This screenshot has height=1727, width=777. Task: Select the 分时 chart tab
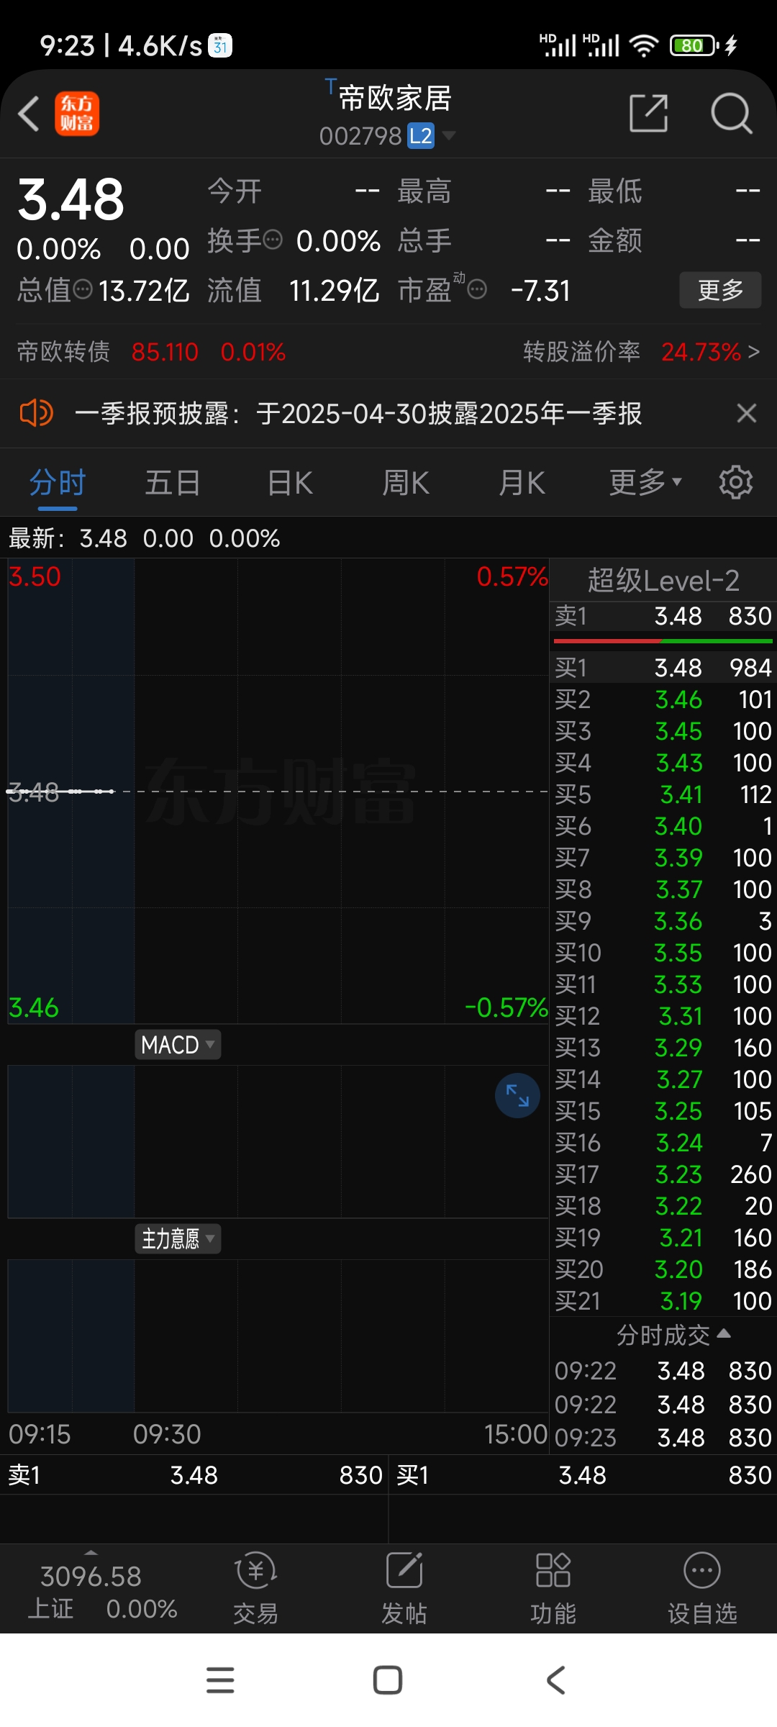point(58,483)
